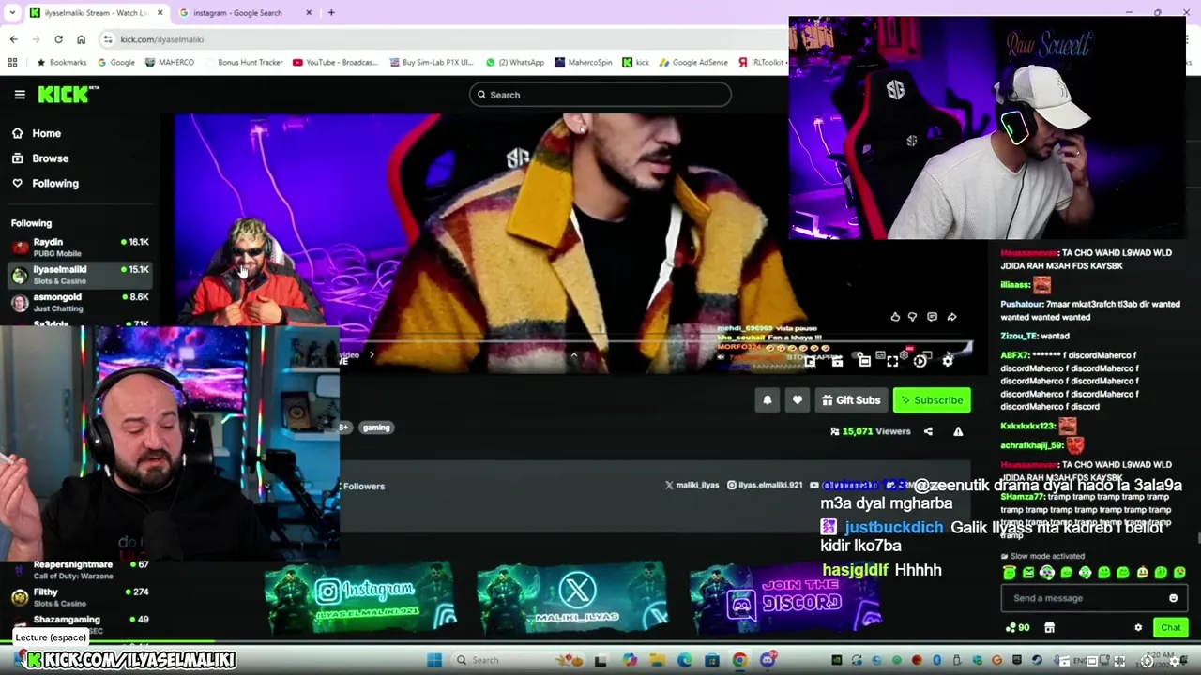This screenshot has width=1201, height=675.
Task: Click the green Chat send button
Action: pos(1170,628)
